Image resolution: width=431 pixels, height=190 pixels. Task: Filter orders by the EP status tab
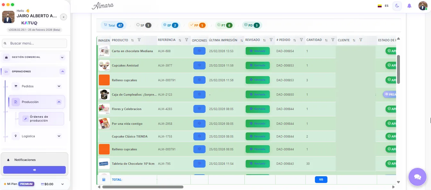[171, 25]
